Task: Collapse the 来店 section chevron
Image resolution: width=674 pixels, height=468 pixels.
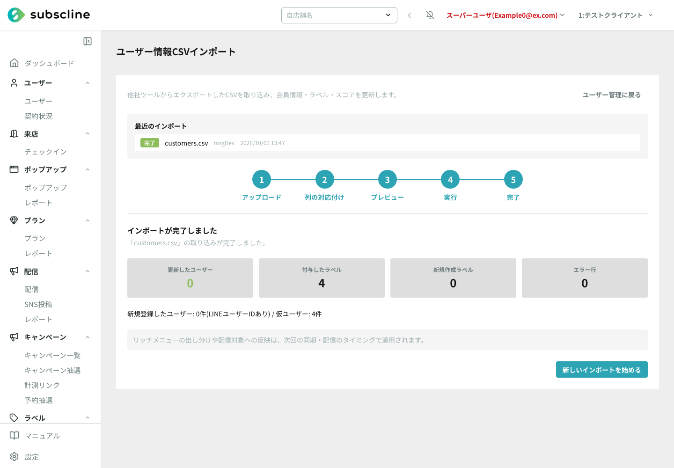Action: point(88,134)
